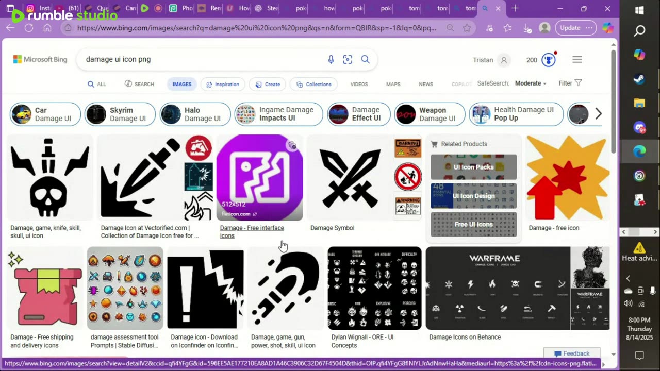Open the NEWS tab

click(426, 84)
